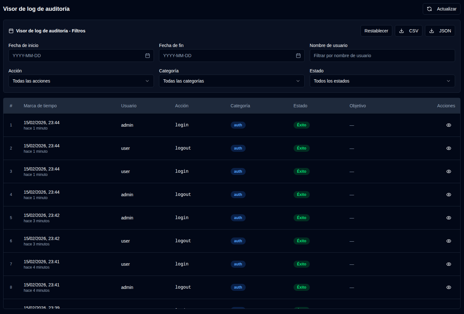The width and height of the screenshot is (464, 314).
Task: Focus the Fecha de inicio date field
Action: point(76,56)
